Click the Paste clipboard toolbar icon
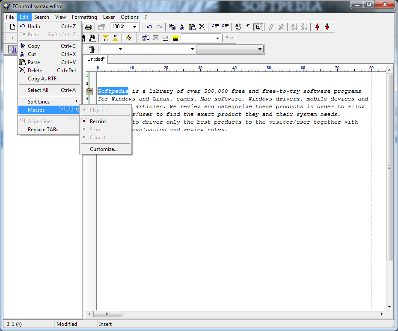 (x=192, y=27)
